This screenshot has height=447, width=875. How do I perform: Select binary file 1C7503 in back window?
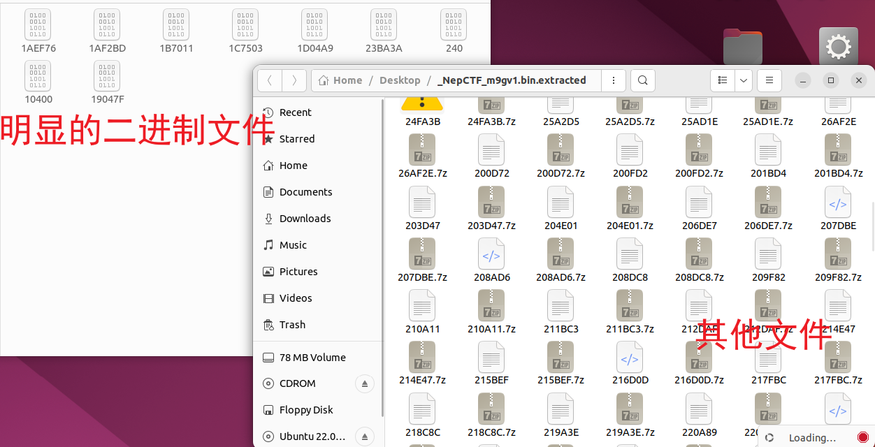pyautogui.click(x=245, y=31)
